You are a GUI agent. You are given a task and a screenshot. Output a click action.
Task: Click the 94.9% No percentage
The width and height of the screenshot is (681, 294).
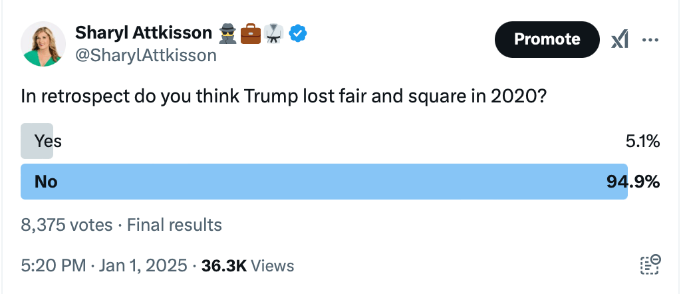pyautogui.click(x=633, y=182)
